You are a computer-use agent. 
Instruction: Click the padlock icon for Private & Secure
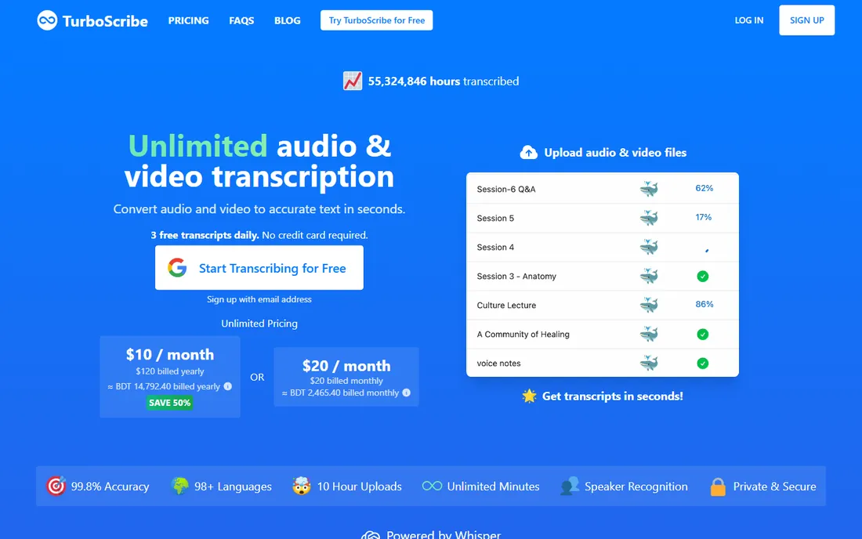pyautogui.click(x=718, y=487)
